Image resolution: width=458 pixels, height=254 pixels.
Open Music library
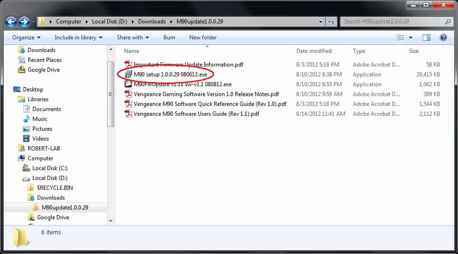point(40,119)
